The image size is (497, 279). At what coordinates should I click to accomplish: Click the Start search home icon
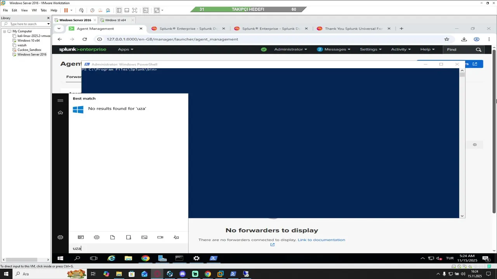[x=60, y=112]
